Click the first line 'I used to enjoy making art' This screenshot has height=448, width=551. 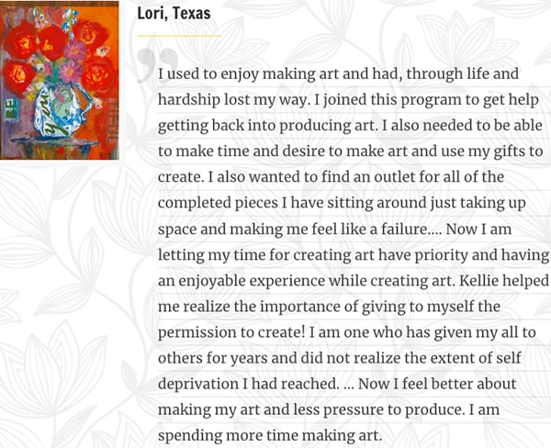338,73
